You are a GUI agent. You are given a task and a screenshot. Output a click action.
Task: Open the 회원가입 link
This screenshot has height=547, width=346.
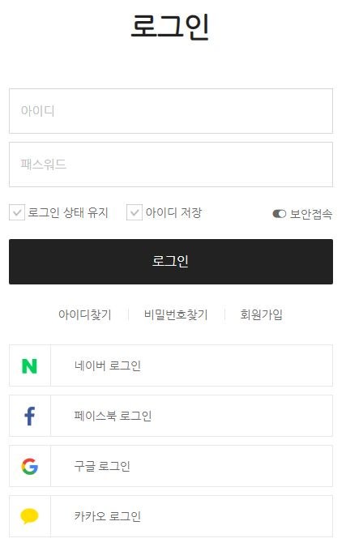tap(261, 314)
